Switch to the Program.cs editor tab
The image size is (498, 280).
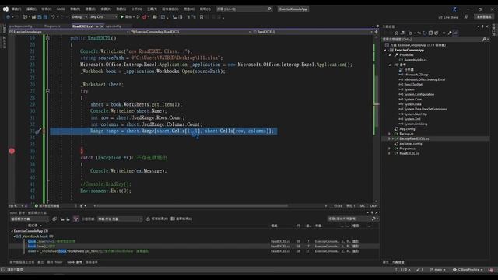52,26
